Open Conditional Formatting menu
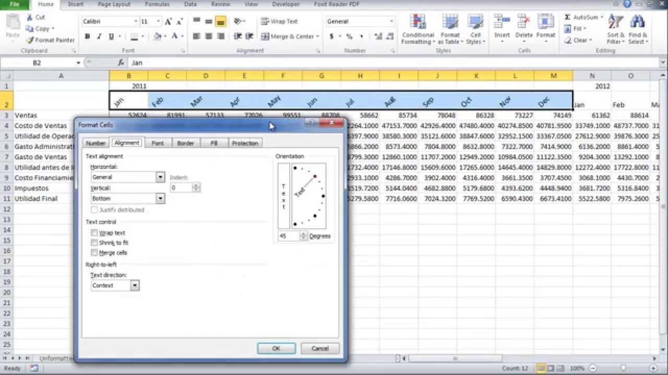 (418, 29)
